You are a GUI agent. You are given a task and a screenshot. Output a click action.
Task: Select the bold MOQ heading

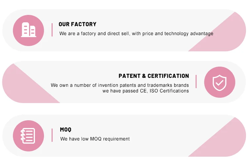coord(65,130)
